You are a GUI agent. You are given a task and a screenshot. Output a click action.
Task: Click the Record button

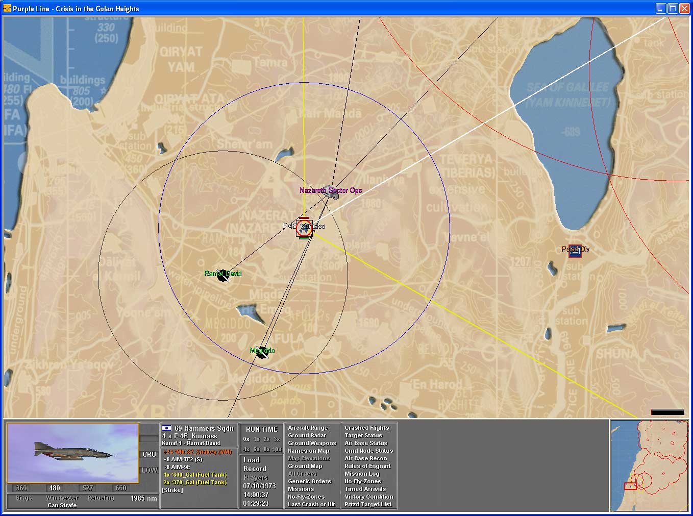pyautogui.click(x=255, y=469)
